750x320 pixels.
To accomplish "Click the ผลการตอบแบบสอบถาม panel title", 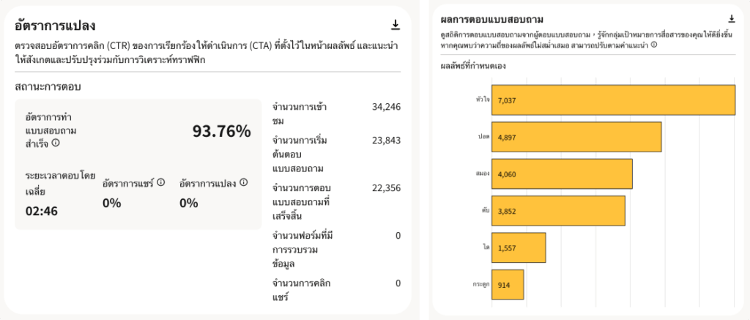I will 491,18.
